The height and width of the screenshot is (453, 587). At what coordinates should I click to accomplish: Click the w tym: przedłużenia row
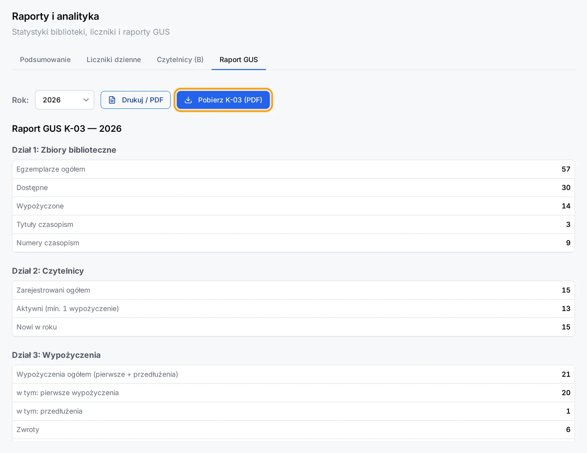coord(293,411)
